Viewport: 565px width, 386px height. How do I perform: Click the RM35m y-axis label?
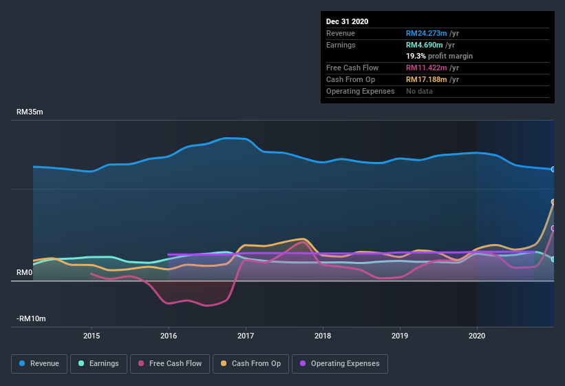pos(30,112)
